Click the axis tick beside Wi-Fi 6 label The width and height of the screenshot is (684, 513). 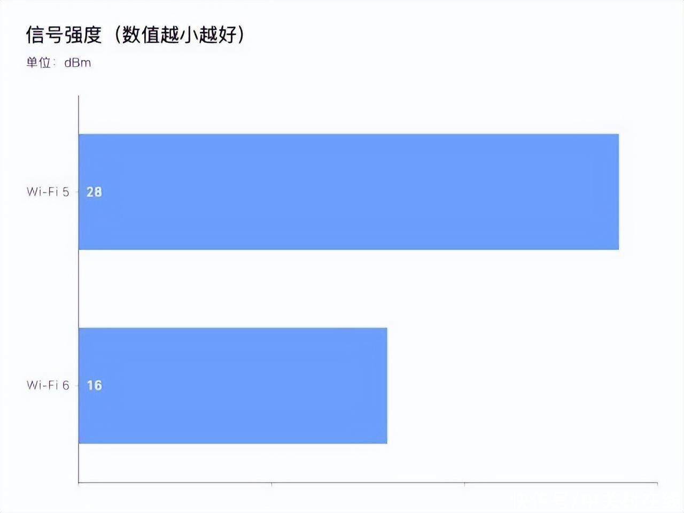[x=76, y=385]
